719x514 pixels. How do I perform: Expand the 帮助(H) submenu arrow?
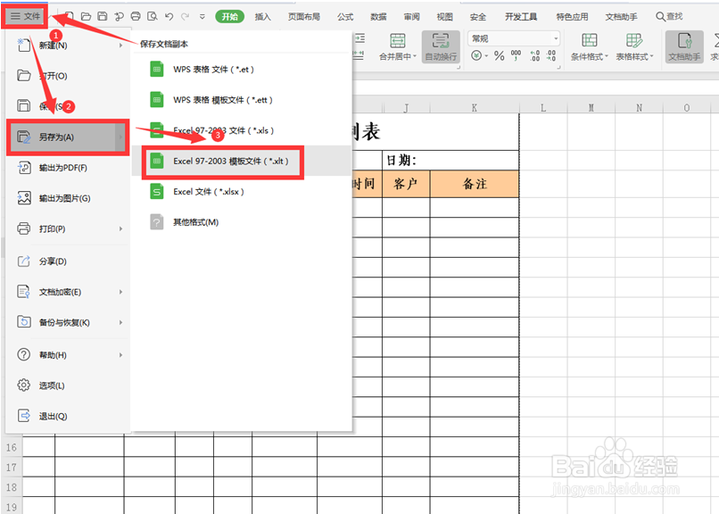[x=120, y=355]
